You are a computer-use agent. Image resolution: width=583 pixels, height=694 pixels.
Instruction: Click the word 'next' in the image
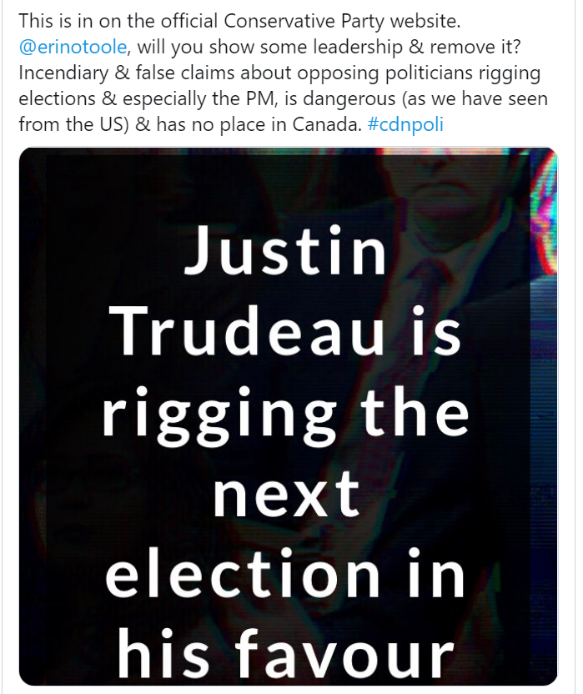pyautogui.click(x=286, y=495)
